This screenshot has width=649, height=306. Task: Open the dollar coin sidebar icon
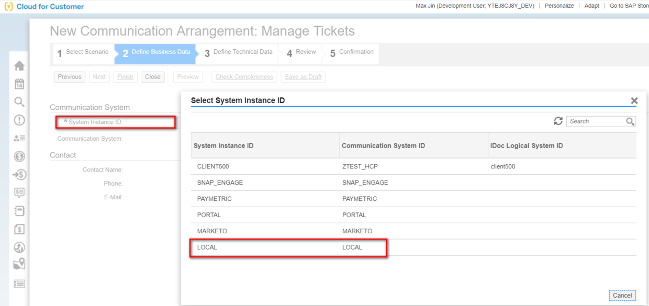click(19, 156)
